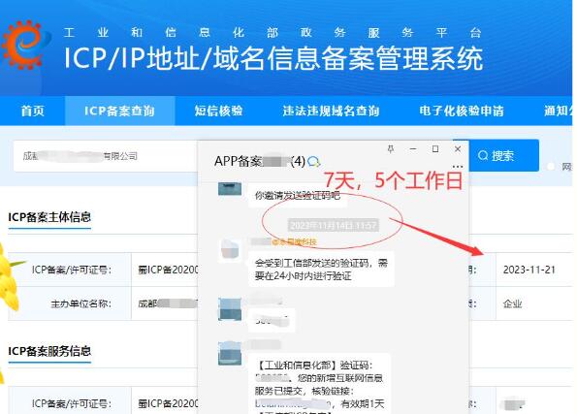Minimize the APP备案 chat window
Screen dimensions: 577x414
[413, 148]
